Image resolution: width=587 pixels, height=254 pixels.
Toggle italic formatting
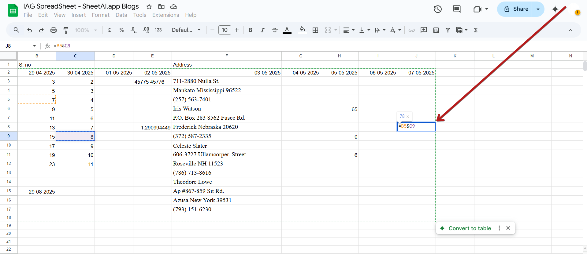pos(262,30)
